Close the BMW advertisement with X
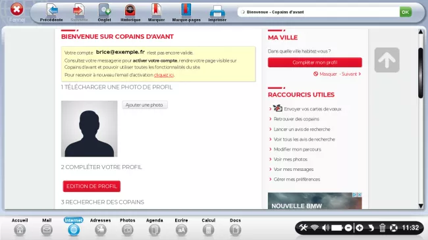Image resolution: width=428 pixels, height=240 pixels. tap(360, 195)
